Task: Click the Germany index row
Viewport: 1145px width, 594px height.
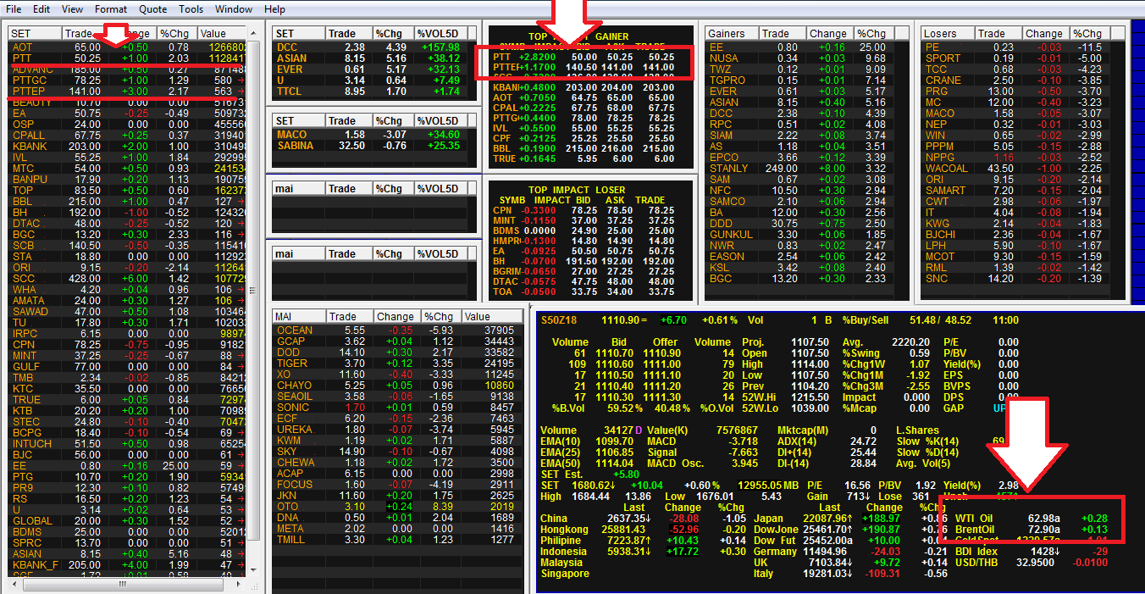Action: (x=849, y=551)
